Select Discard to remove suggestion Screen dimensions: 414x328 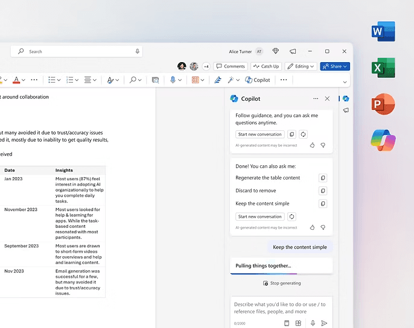coord(256,191)
